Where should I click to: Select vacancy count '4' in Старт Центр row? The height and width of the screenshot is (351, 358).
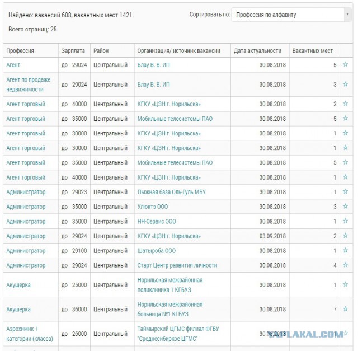[x=335, y=265]
